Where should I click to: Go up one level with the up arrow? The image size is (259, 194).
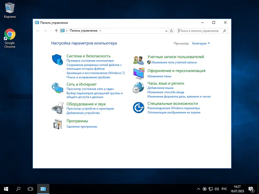56,31
